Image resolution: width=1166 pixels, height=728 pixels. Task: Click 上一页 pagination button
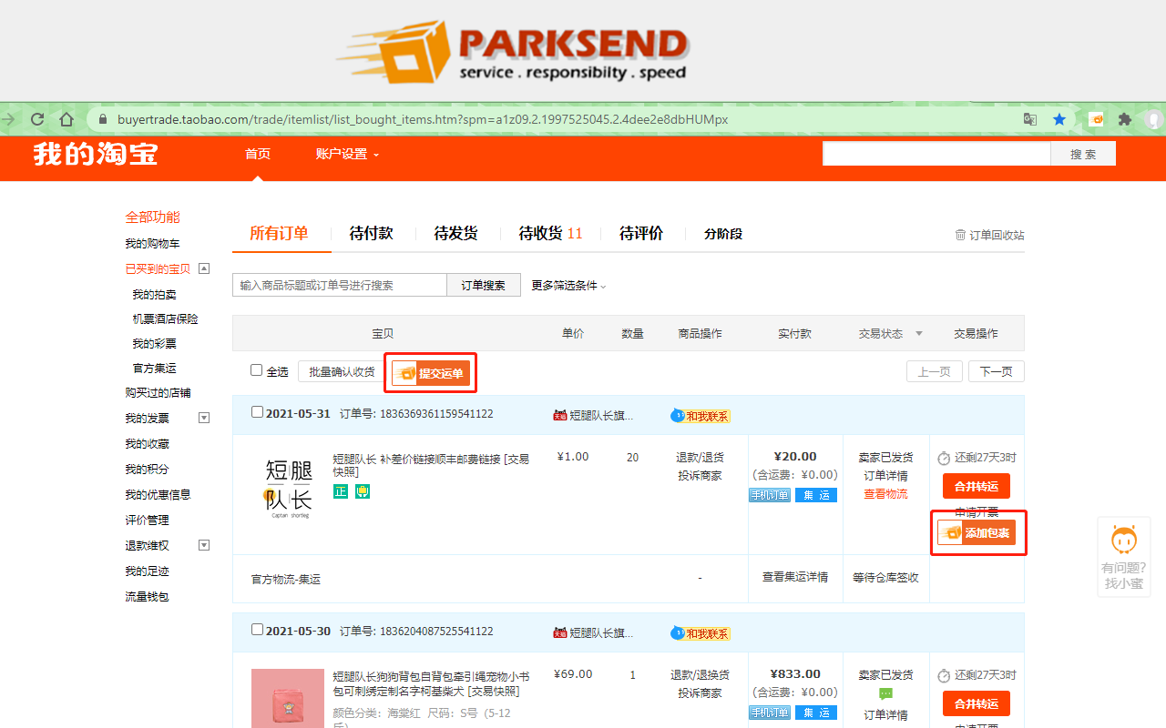click(935, 371)
